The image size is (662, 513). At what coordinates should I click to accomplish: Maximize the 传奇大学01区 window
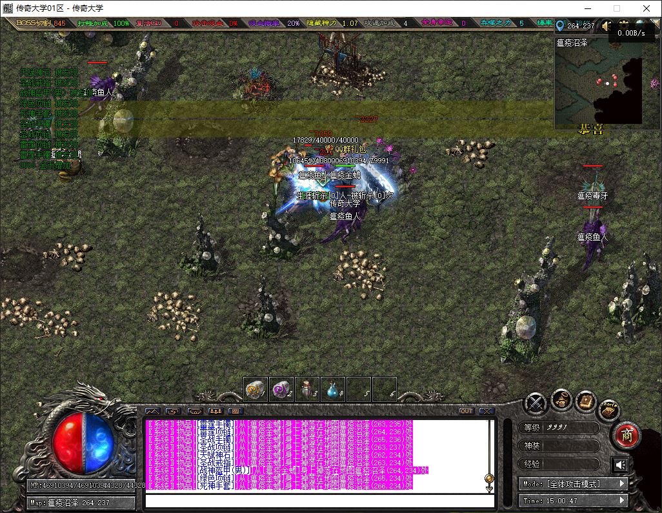click(x=617, y=8)
